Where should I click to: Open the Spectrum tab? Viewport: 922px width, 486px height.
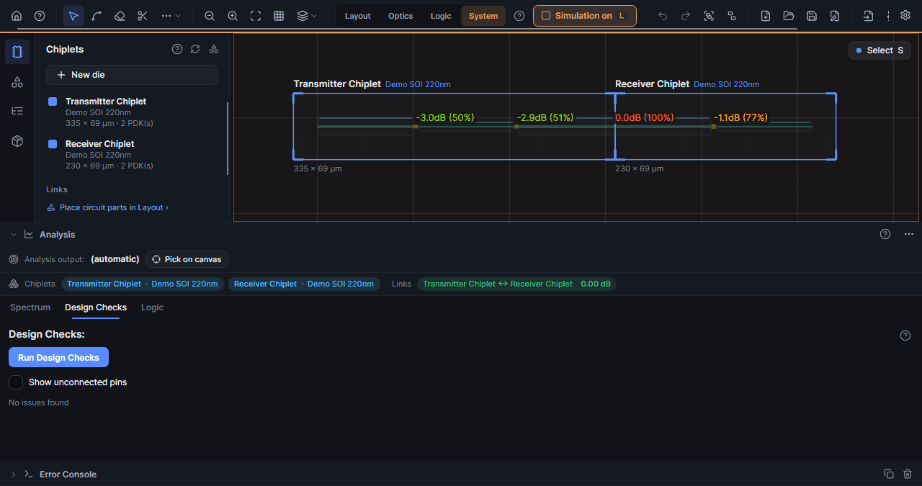pos(30,307)
